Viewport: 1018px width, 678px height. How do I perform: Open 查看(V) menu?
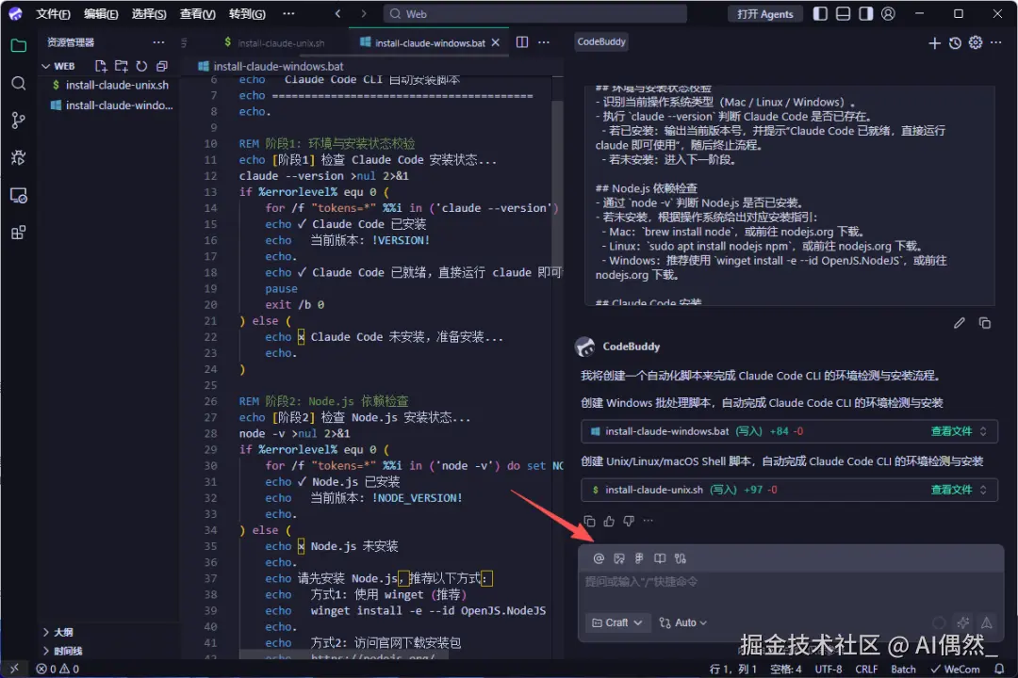tap(198, 13)
